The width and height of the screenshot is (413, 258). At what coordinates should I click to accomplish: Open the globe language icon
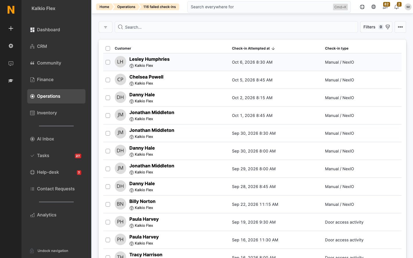tap(373, 7)
